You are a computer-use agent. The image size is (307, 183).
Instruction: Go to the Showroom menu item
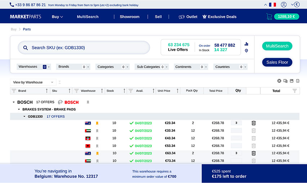click(129, 17)
